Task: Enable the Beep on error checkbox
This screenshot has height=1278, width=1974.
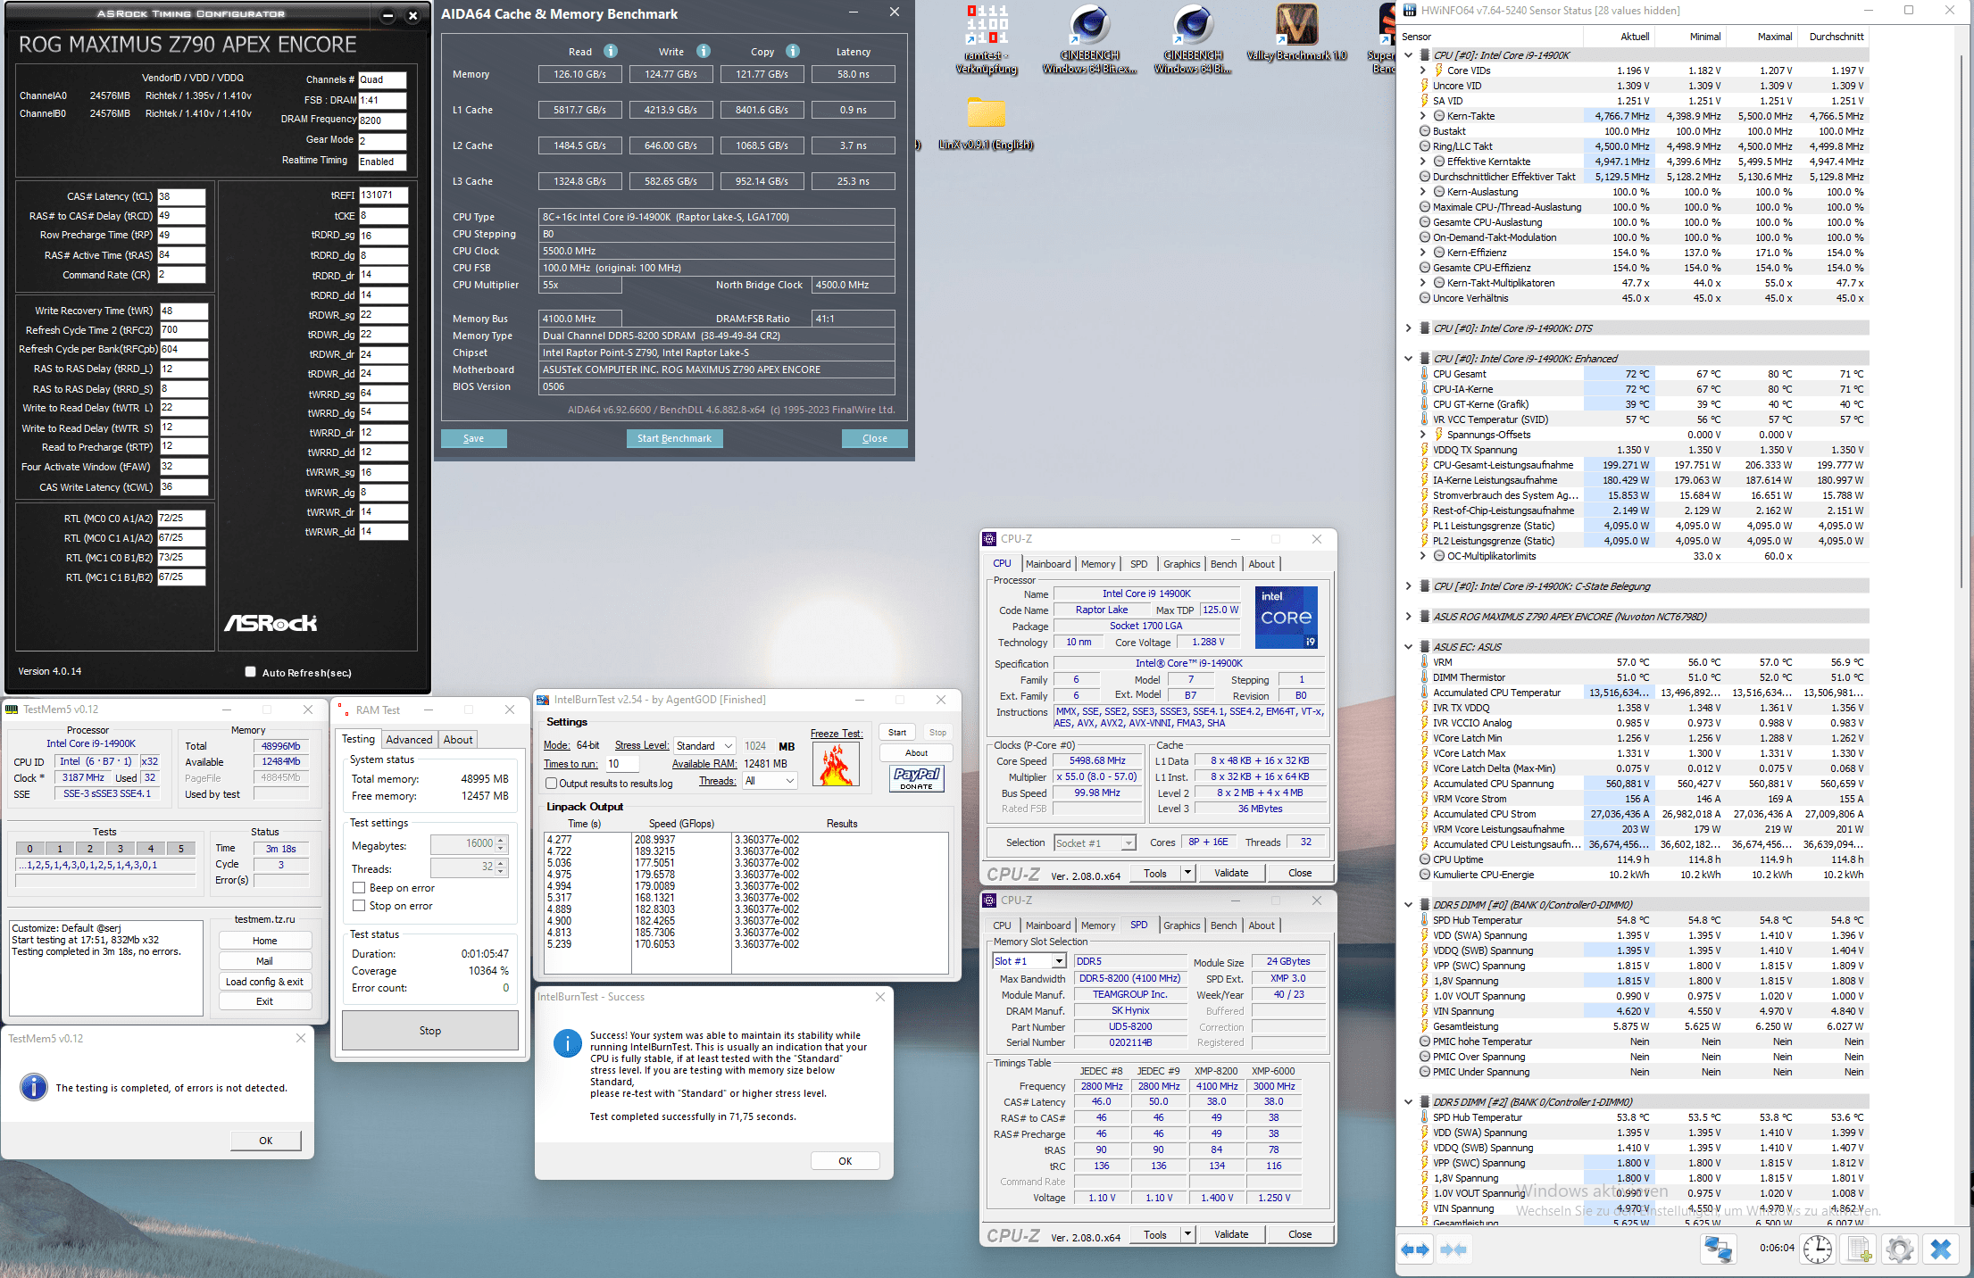Action: [x=359, y=888]
